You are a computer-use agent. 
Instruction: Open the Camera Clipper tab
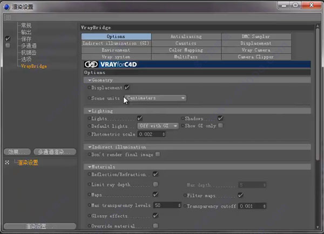[x=256, y=57]
